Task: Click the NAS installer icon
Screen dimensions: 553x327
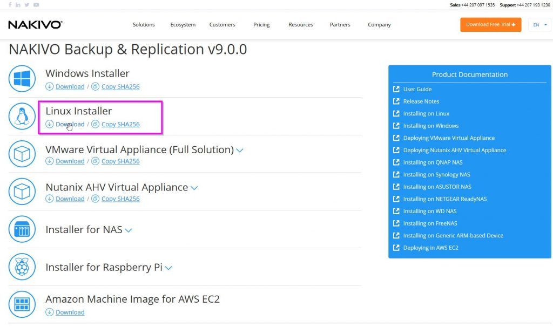Action: point(22,229)
